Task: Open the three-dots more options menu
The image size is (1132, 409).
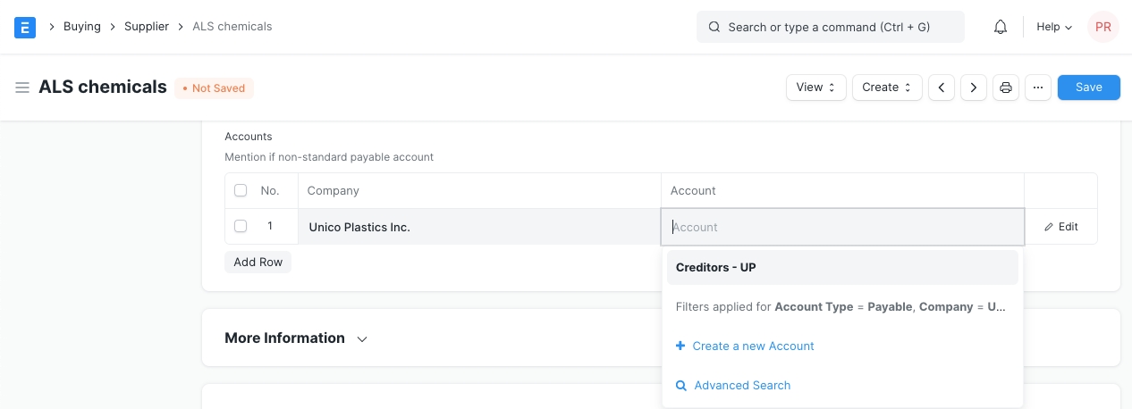Action: pos(1037,88)
